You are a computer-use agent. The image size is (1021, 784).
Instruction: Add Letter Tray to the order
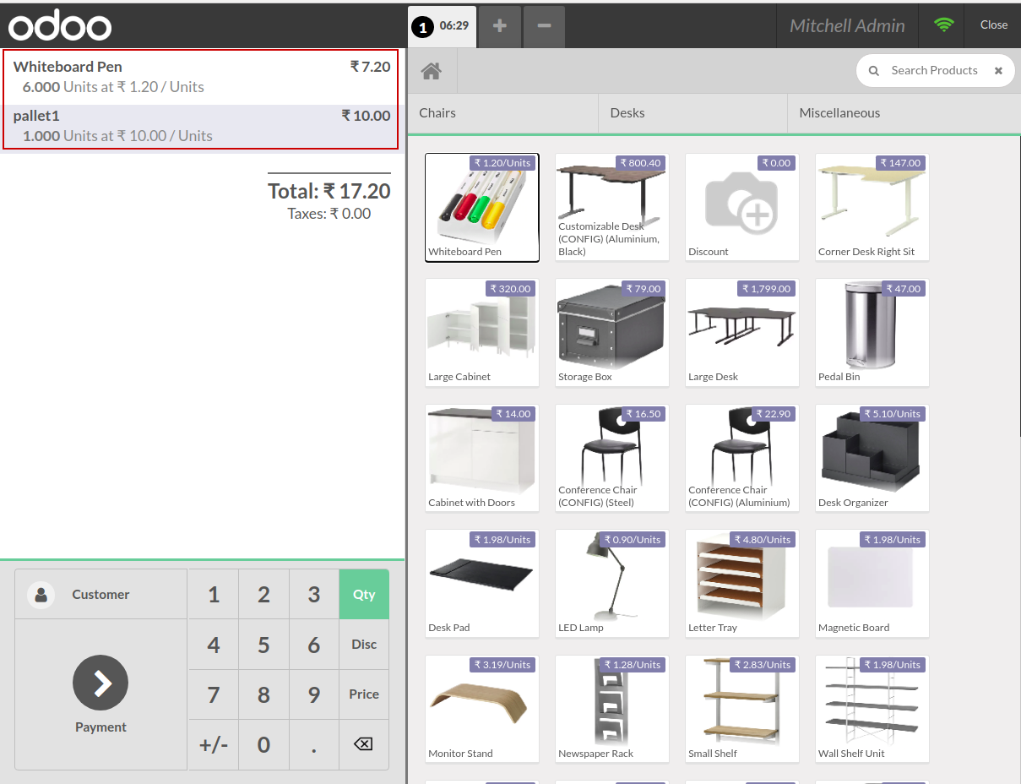click(742, 584)
